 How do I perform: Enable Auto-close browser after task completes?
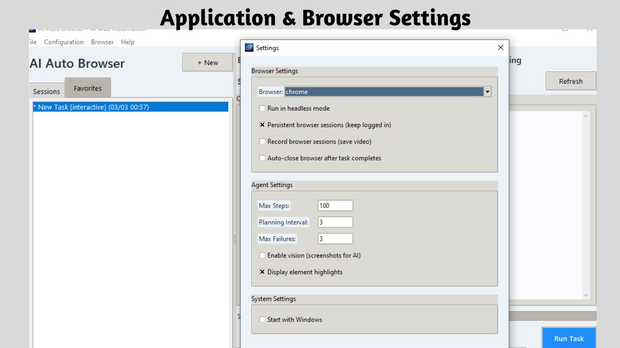coord(262,158)
